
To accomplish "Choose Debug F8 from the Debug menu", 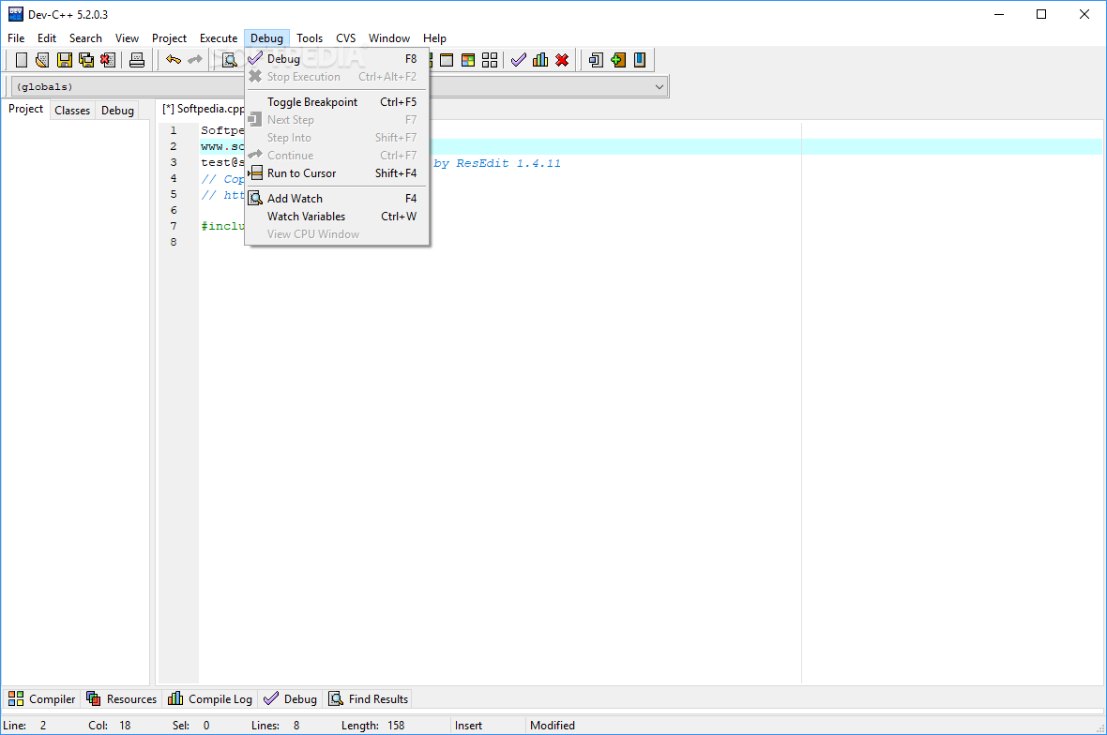I will 337,59.
